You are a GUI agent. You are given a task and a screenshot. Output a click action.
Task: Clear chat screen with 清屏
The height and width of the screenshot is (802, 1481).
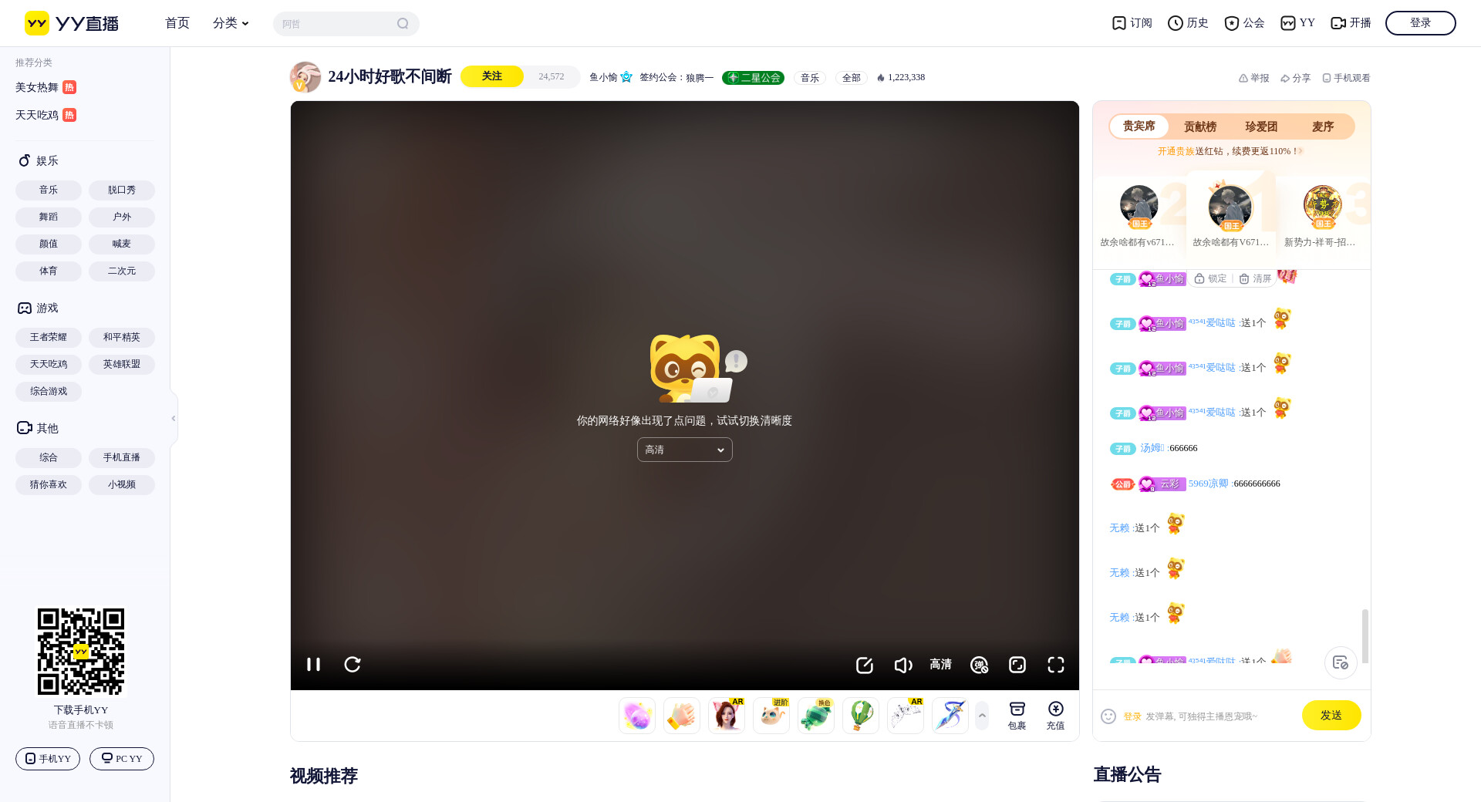tap(1255, 278)
